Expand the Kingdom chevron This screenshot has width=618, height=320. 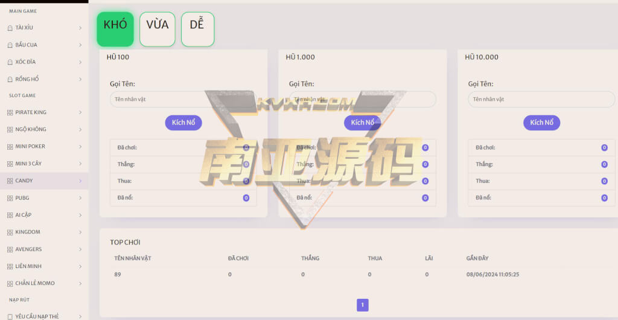pyautogui.click(x=80, y=232)
